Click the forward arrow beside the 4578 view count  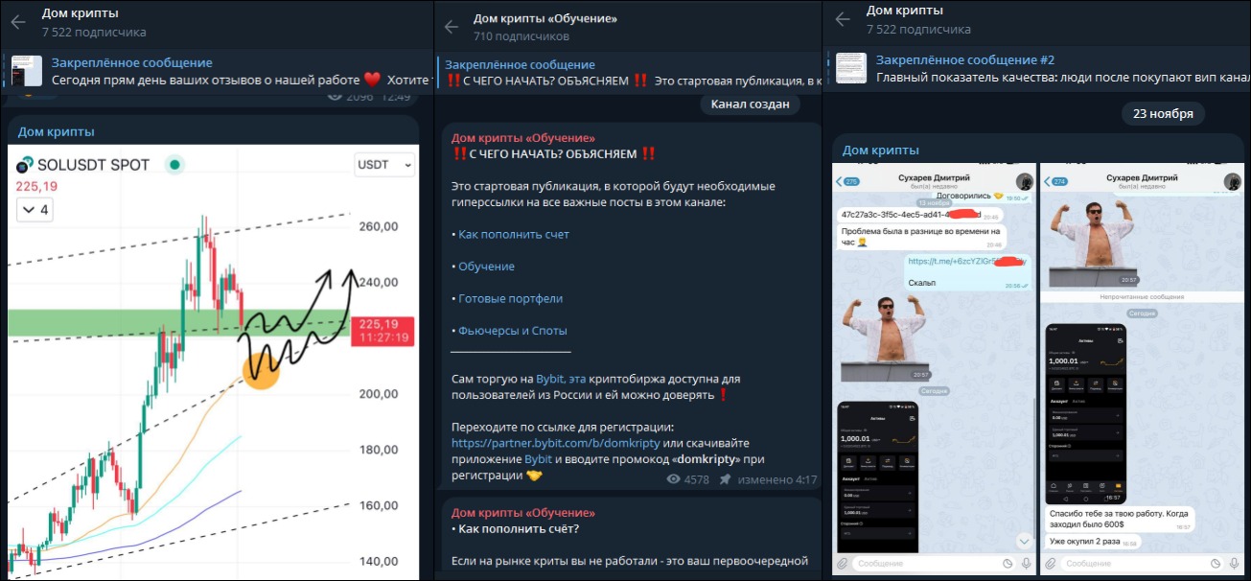(725, 480)
